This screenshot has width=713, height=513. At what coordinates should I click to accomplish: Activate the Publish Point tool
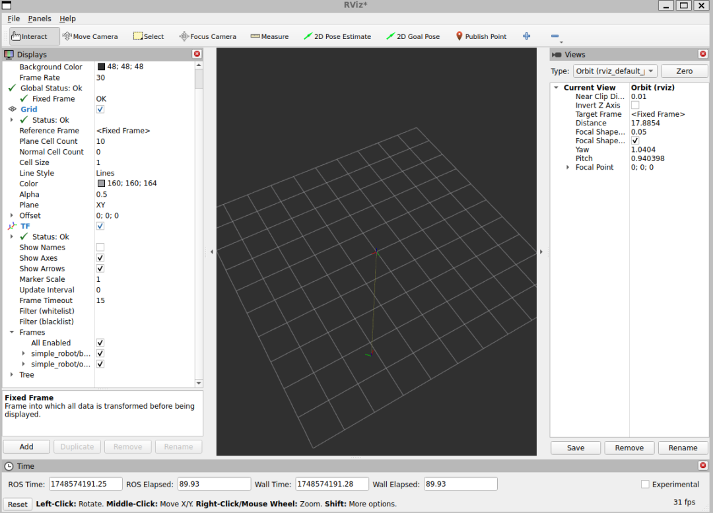click(x=481, y=36)
